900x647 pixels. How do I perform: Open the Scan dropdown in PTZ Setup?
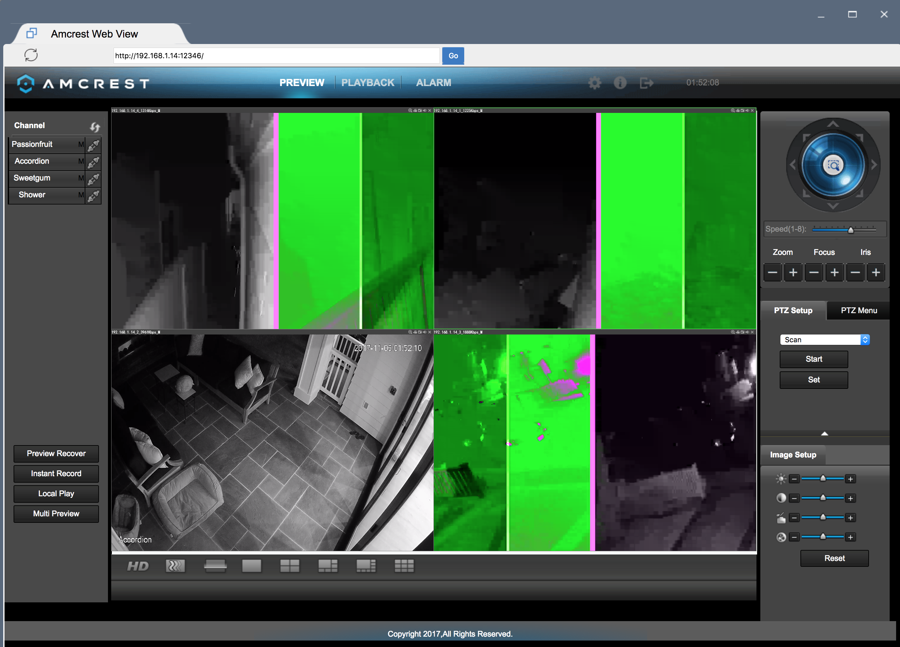click(x=825, y=340)
